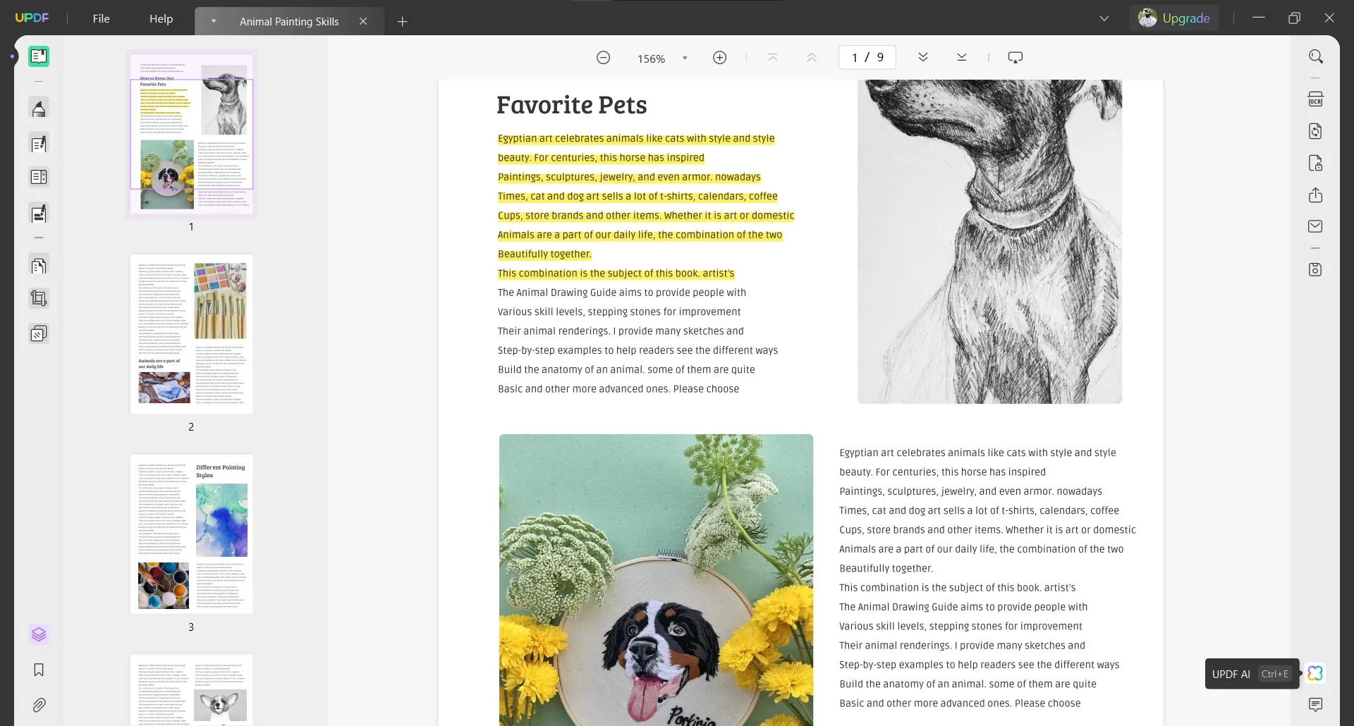Click the UPDF AI assistant icon
Image resolution: width=1354 pixels, height=726 pixels.
(x=1315, y=673)
